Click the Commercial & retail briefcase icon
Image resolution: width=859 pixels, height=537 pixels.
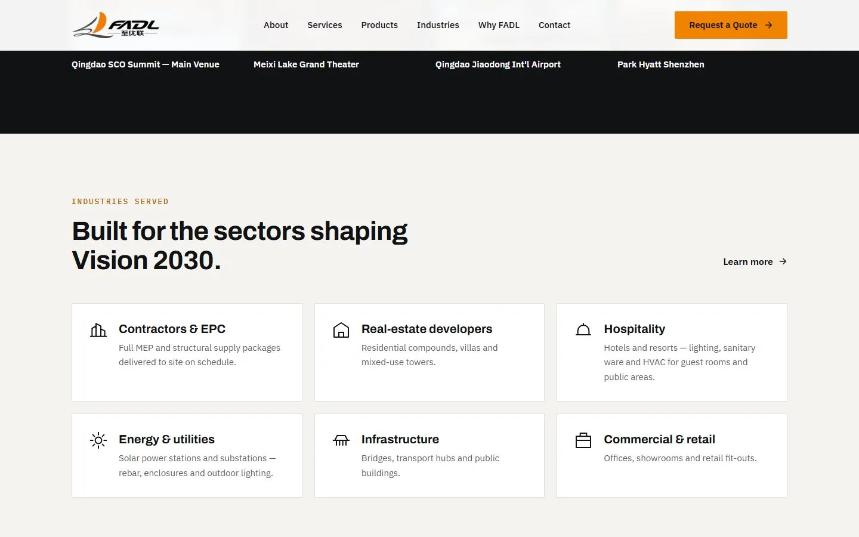pos(583,440)
